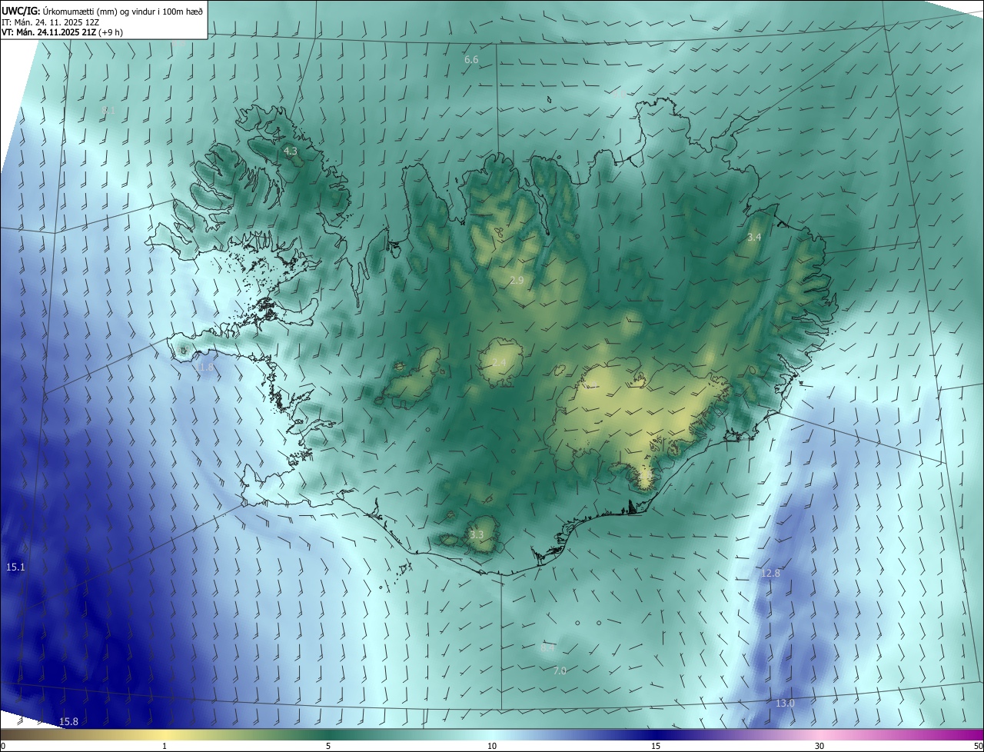Click the 7.0 value south of Iceland
Screen dimensions: 984x752
560,671
